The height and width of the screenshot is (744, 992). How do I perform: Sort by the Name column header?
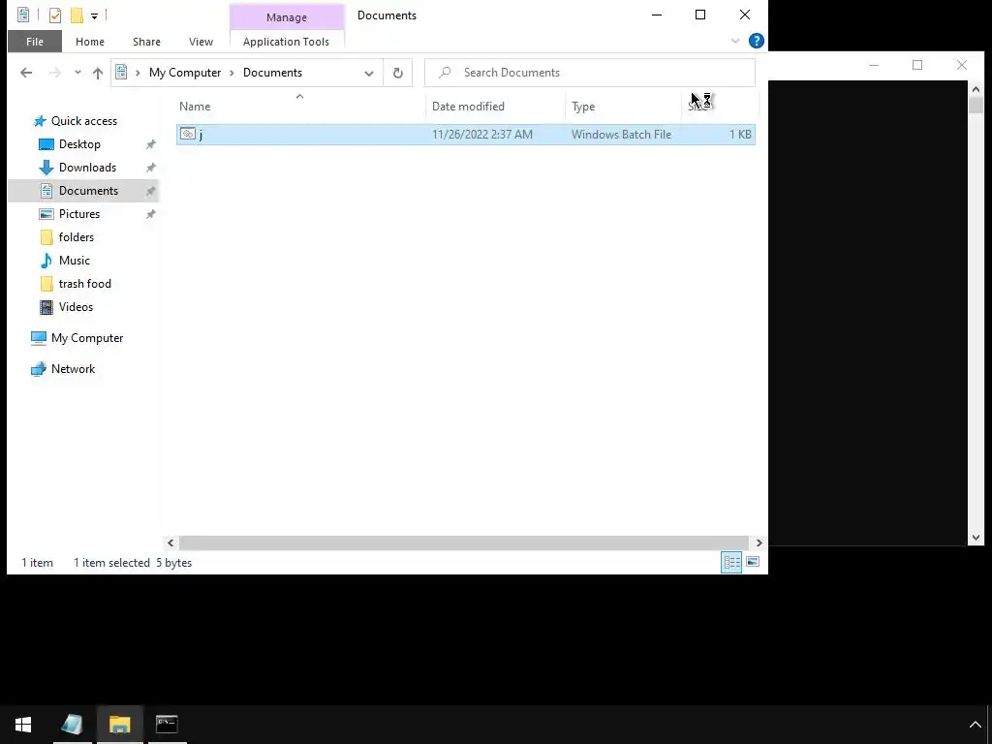(195, 107)
